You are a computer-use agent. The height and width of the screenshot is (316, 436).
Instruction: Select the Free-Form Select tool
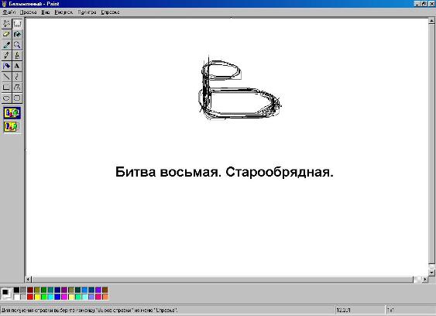6,24
